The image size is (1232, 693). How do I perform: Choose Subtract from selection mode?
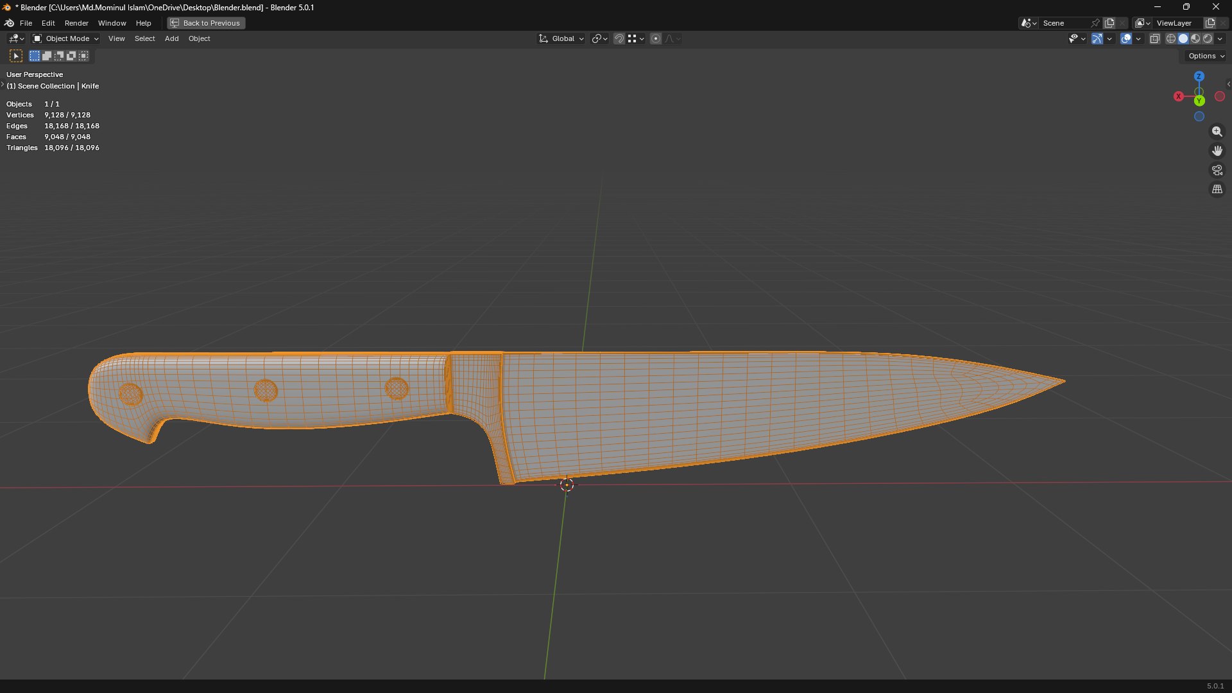click(x=59, y=56)
